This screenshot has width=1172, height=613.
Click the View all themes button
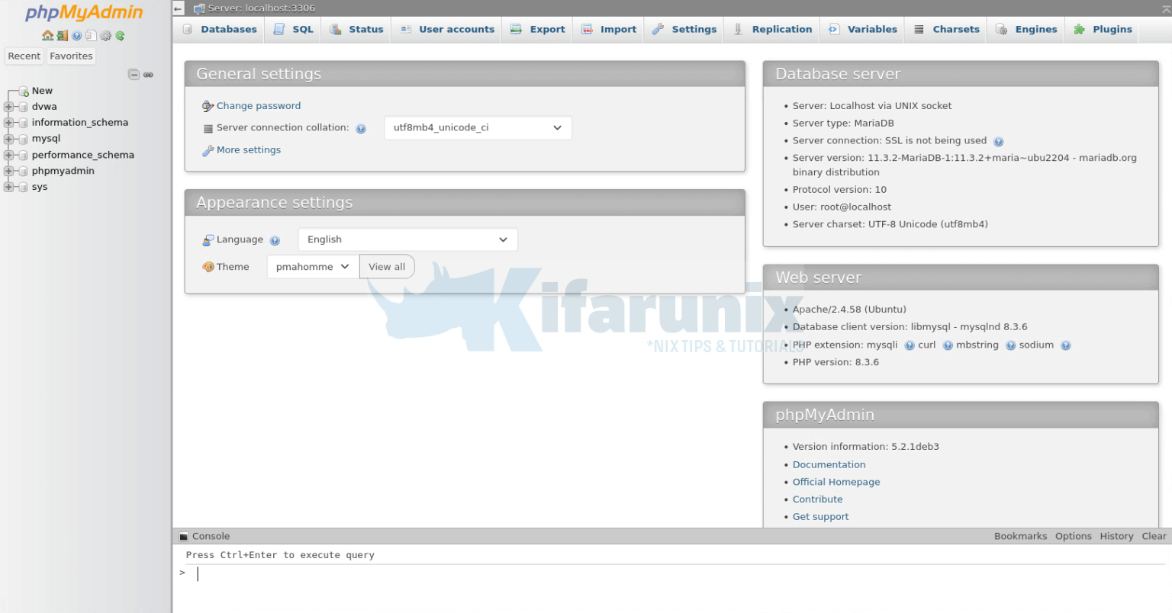(387, 266)
